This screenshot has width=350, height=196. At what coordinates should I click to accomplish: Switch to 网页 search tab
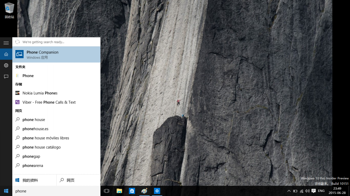coord(79,180)
